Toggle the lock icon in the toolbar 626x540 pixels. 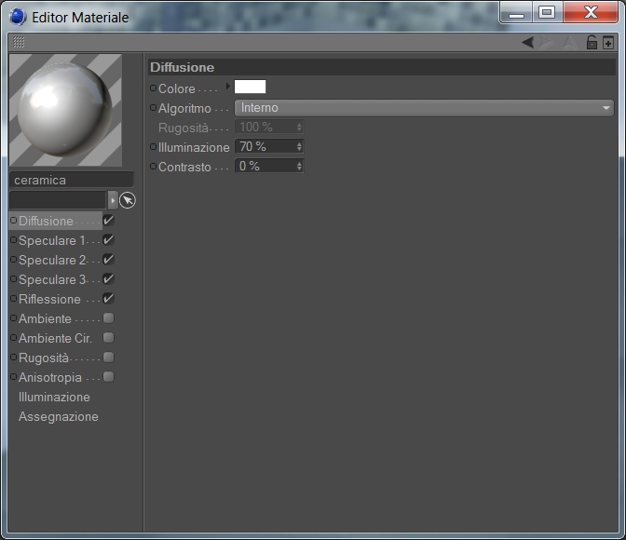[x=592, y=42]
